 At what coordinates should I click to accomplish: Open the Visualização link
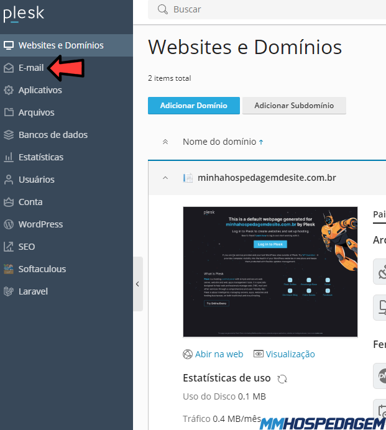pos(290,354)
